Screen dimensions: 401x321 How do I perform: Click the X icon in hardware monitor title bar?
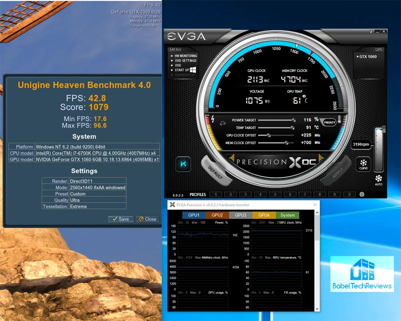click(172, 204)
